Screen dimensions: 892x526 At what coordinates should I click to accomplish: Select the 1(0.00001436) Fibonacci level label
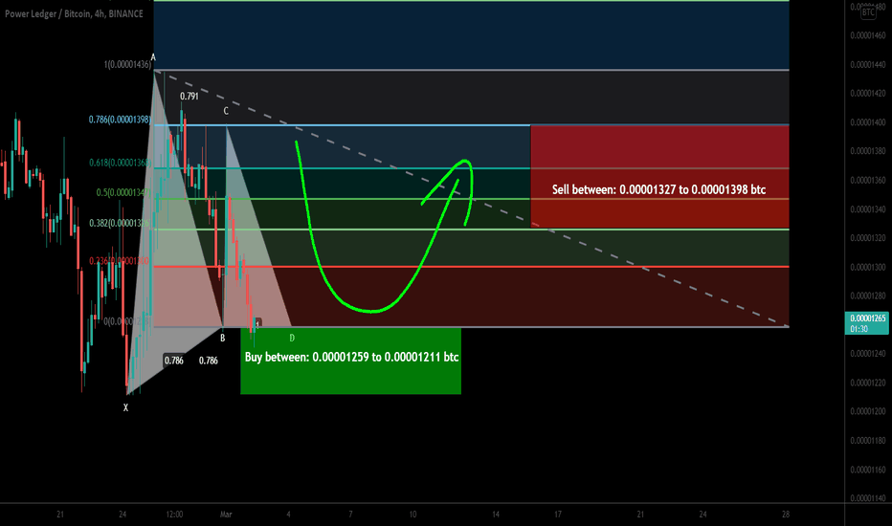[x=127, y=65]
